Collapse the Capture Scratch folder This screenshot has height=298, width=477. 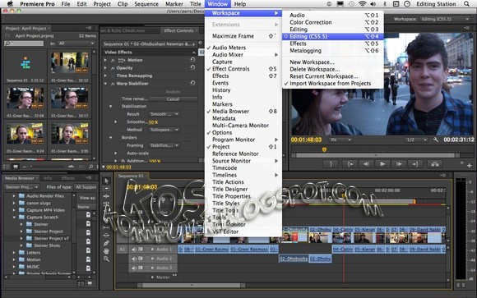click(x=14, y=218)
